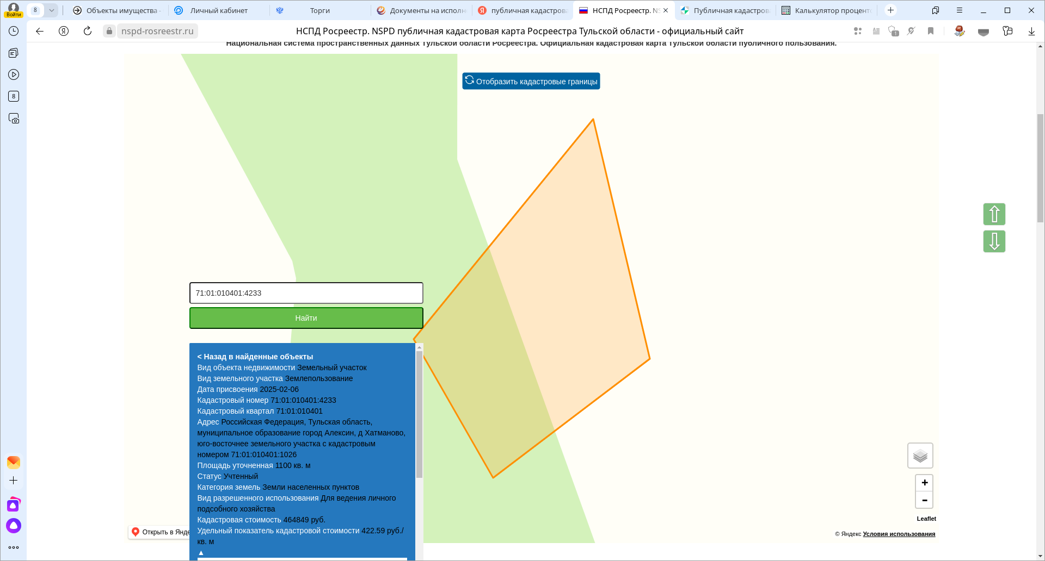
Task: Switch to Публичная кадастровая tab with map icon
Action: pyautogui.click(x=725, y=10)
